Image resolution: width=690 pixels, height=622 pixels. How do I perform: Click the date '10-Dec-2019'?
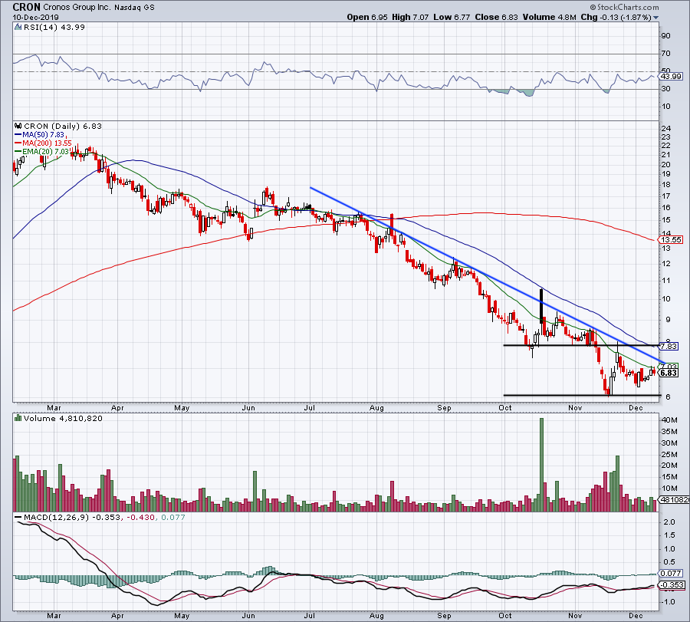[35, 18]
